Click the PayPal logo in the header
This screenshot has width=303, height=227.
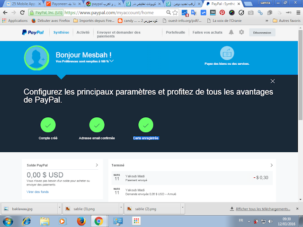[x=33, y=32]
